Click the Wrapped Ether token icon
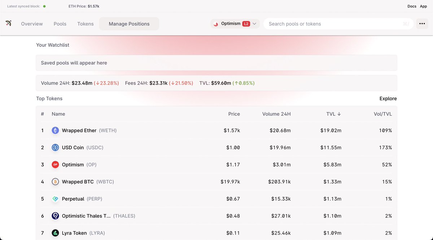The height and width of the screenshot is (240, 433). point(55,130)
